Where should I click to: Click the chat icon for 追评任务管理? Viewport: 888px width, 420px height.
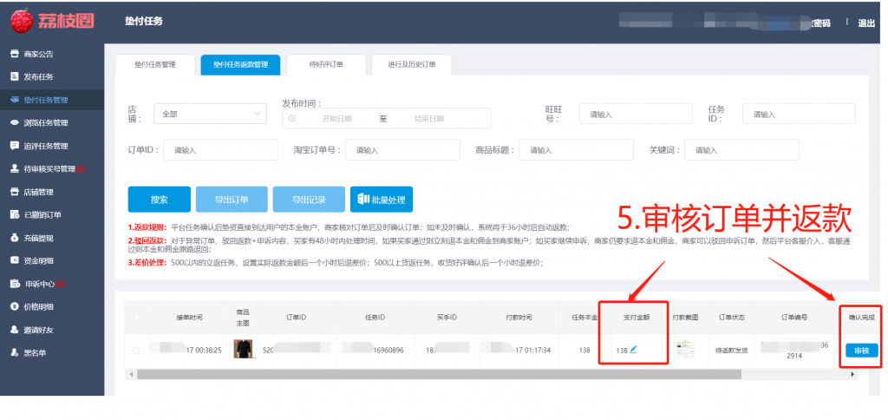click(x=15, y=146)
